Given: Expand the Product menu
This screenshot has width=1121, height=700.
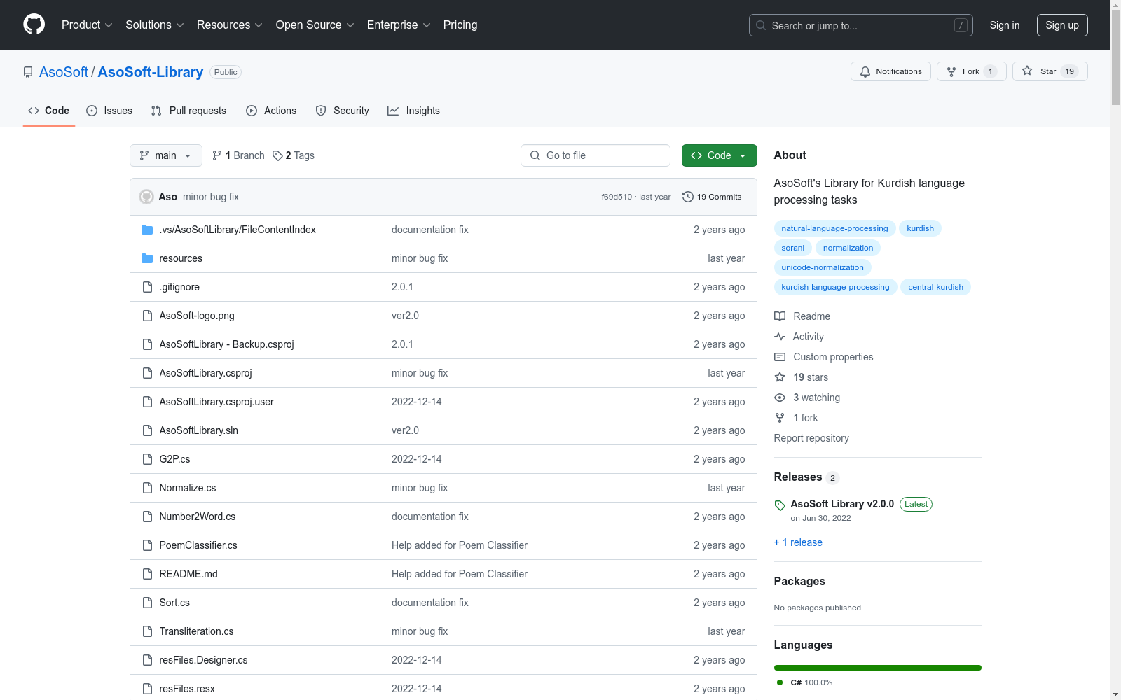Looking at the screenshot, I should coord(87,25).
